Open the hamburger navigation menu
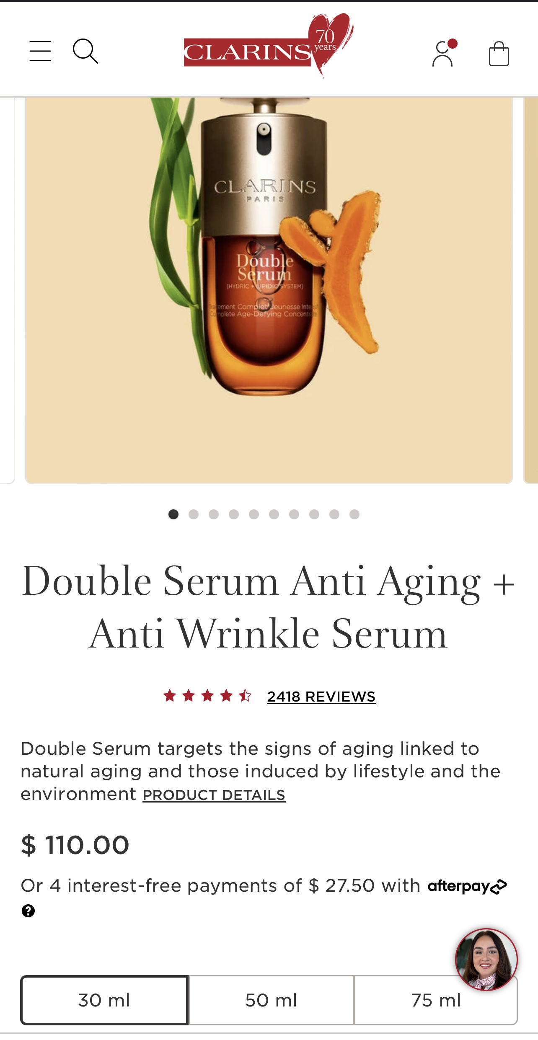Image resolution: width=538 pixels, height=1040 pixels. click(40, 51)
